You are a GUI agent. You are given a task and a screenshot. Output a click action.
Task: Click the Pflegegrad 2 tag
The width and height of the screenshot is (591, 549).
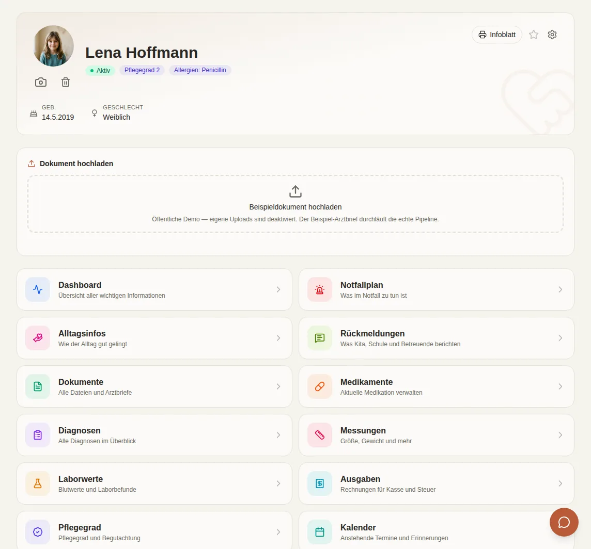(x=142, y=70)
